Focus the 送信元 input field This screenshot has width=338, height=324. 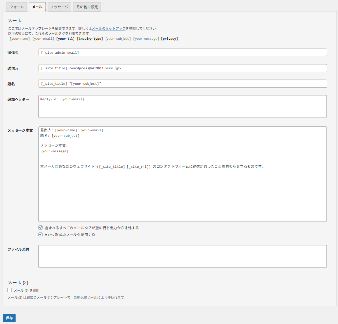pos(182,68)
